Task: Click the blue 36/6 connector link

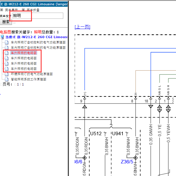Action: click(x=78, y=162)
